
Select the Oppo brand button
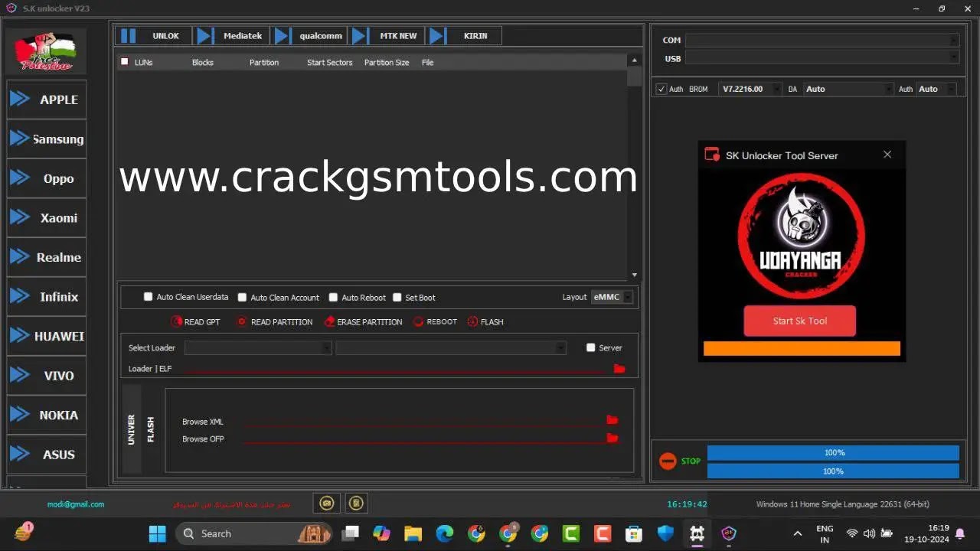(46, 178)
